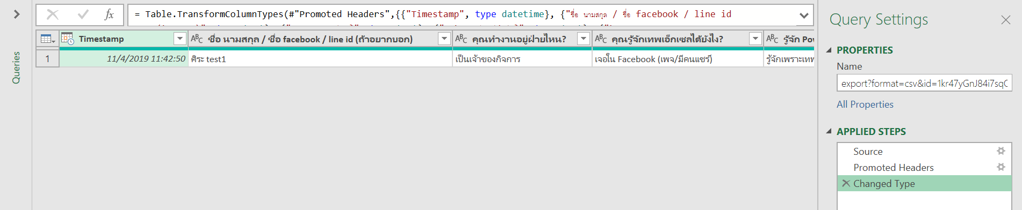The image size is (1022, 210).
Task: Click ABC type icon of รู้จัก Po column
Action: click(772, 39)
